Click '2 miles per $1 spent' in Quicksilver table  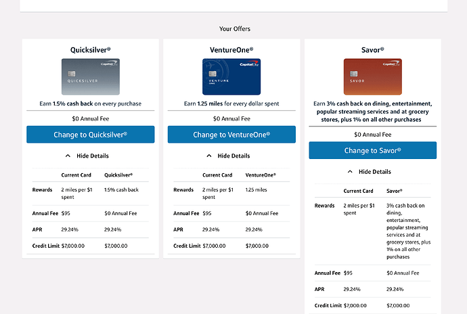pos(76,194)
